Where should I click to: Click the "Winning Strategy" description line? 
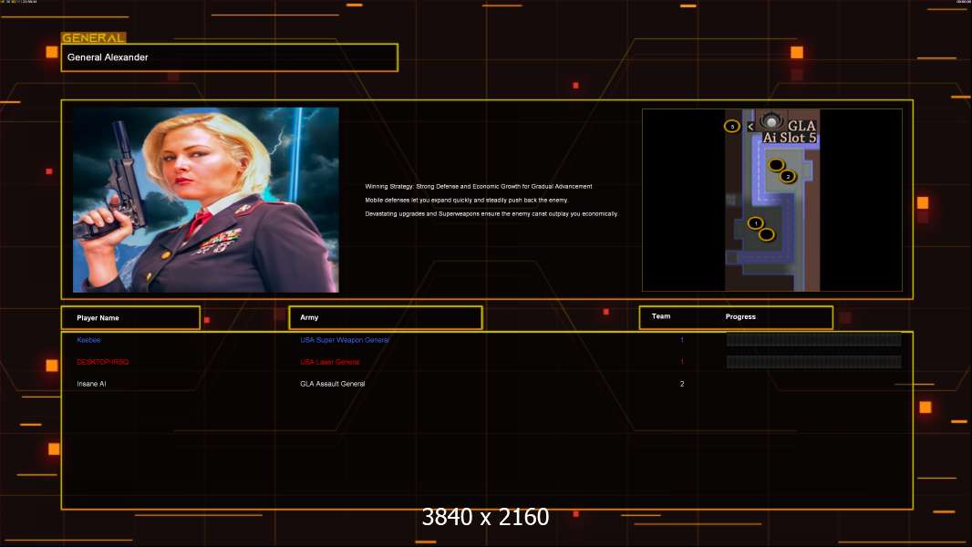tap(479, 187)
